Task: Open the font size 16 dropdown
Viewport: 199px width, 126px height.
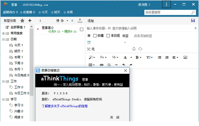Action: (x=115, y=57)
